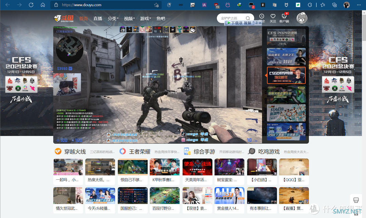Select the CFS 2021总决赛 thumbnail in player list
This screenshot has width=366, height=218.
(286, 38)
